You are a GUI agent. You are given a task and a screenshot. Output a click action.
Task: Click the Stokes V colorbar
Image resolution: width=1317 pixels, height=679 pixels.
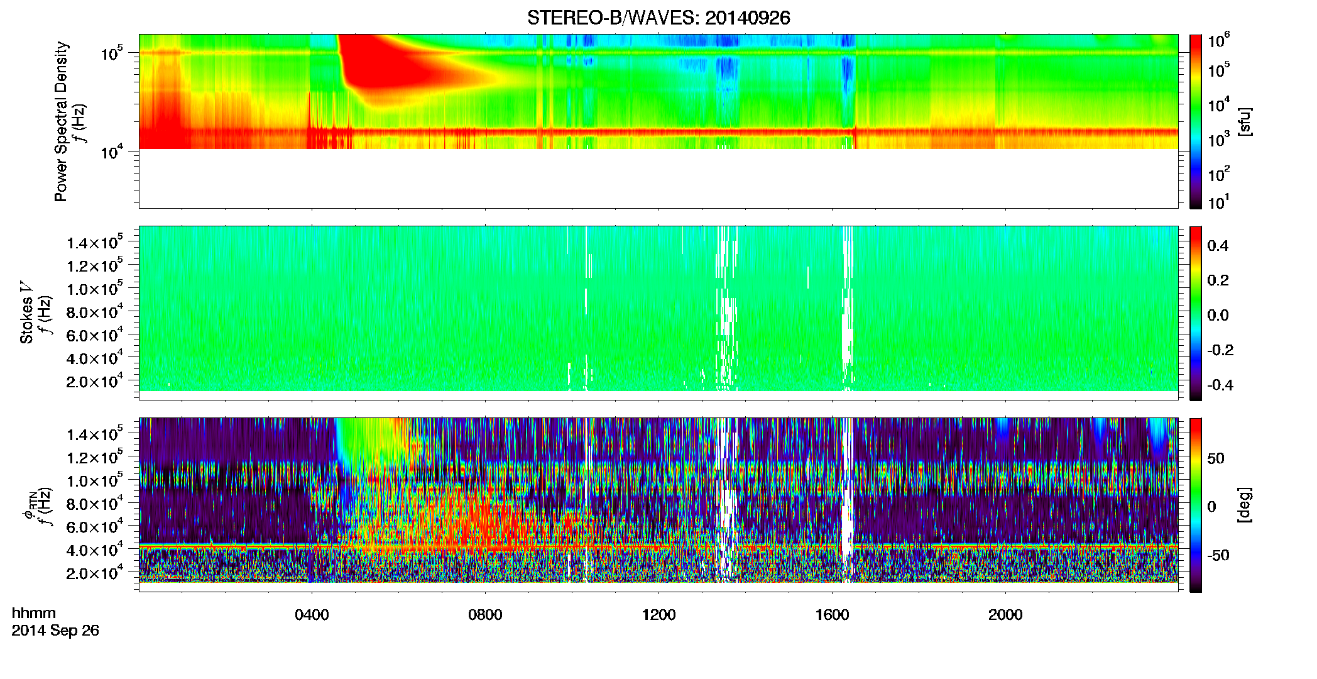pos(1196,312)
